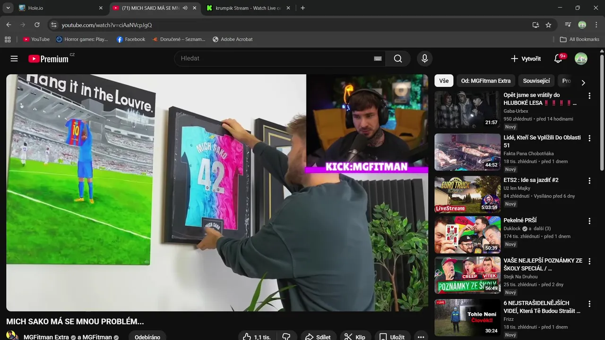
Task: Open Doručené Seznam bookmark
Action: 179,39
